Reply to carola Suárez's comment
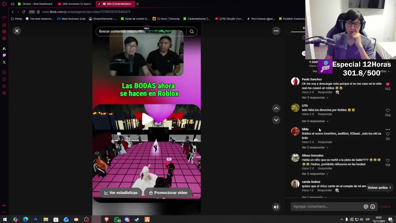This screenshot has height=223, width=396. coord(325,190)
